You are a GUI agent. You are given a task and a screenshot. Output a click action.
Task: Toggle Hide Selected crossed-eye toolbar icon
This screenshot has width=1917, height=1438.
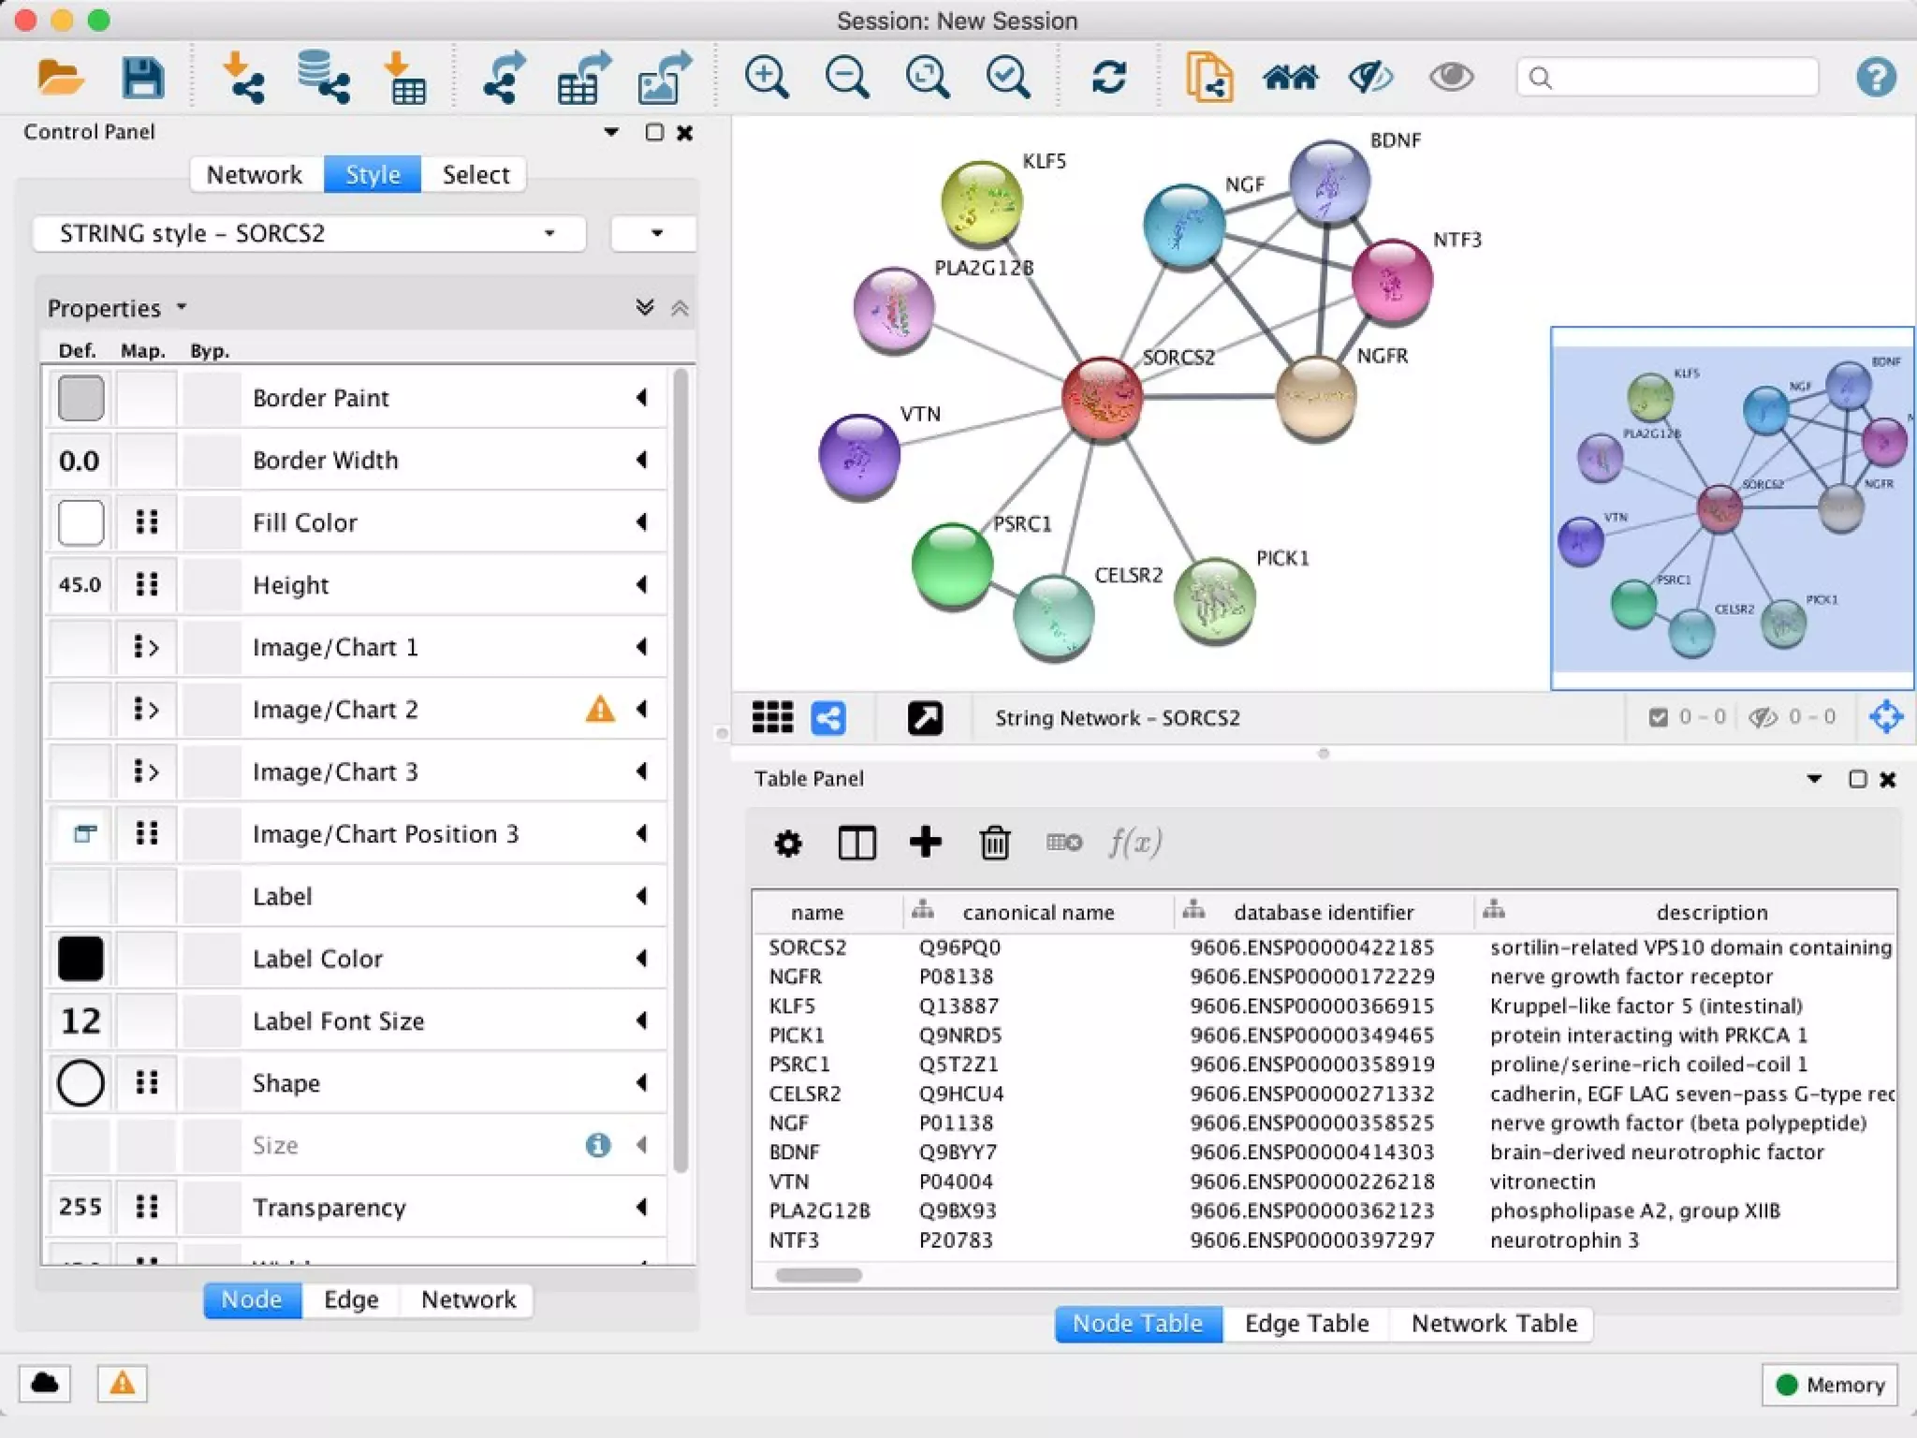click(x=1370, y=78)
